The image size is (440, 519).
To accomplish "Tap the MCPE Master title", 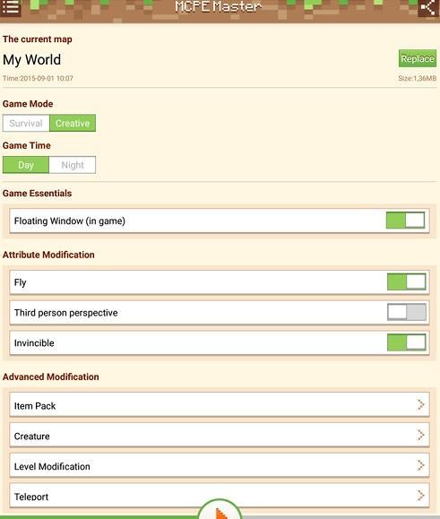I will pyautogui.click(x=219, y=6).
